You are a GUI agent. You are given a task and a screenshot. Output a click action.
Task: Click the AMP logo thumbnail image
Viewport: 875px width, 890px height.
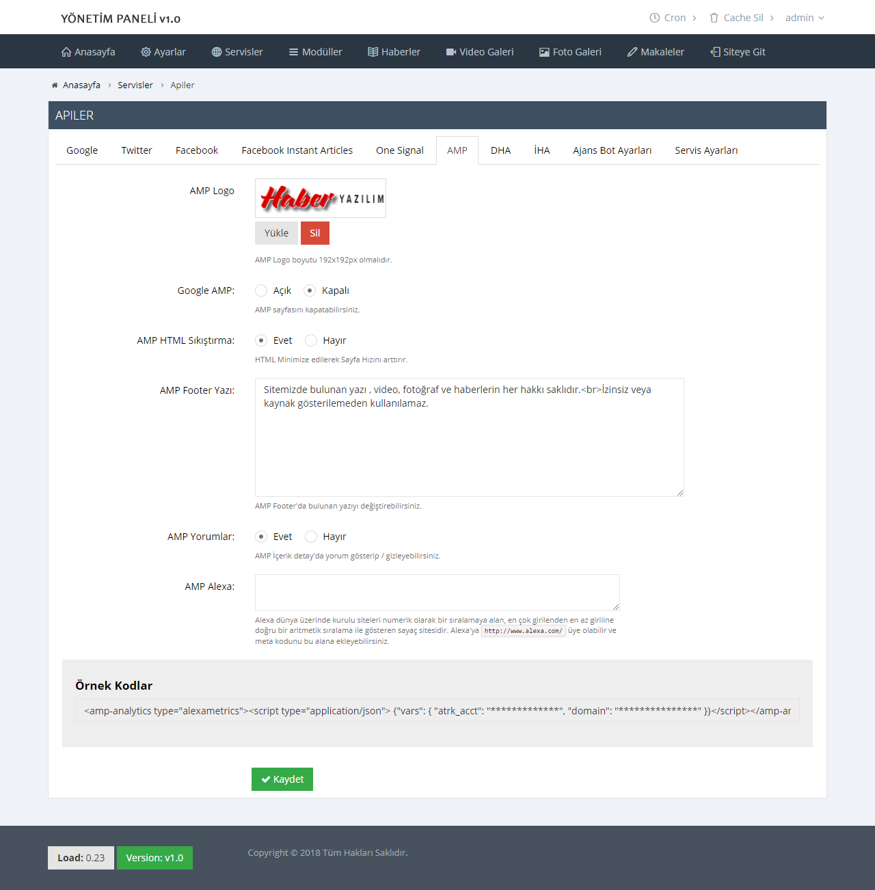click(x=321, y=198)
